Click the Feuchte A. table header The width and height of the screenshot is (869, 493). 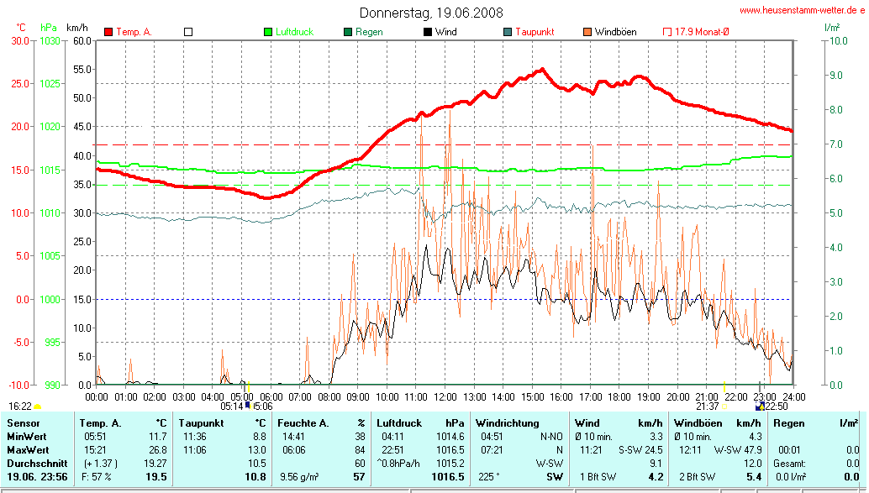pos(304,422)
